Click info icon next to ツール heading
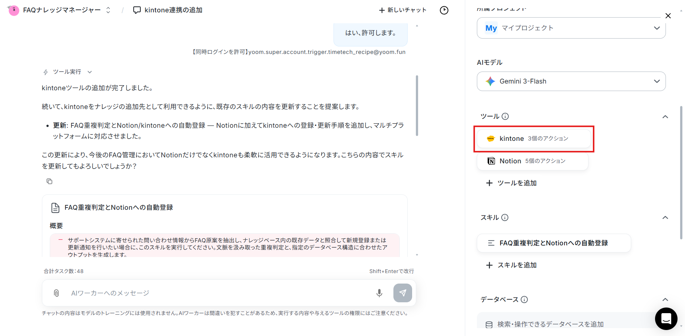This screenshot has width=685, height=336. coord(505,116)
